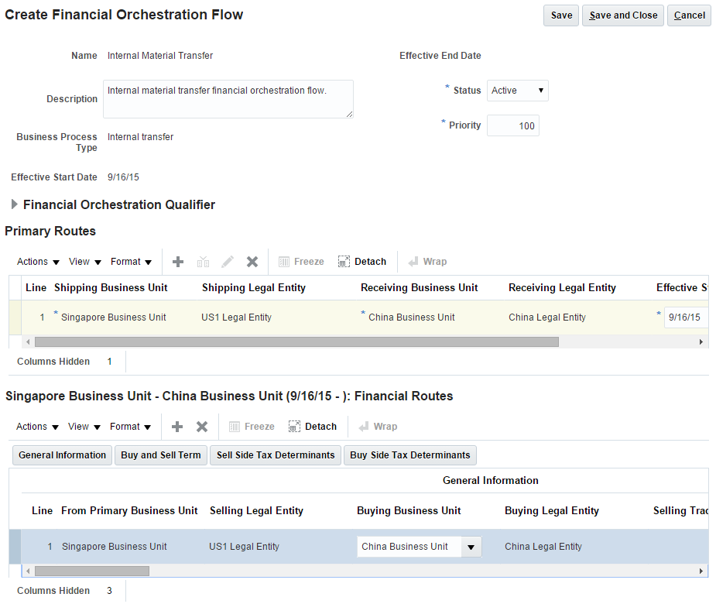
Task: Wrap text in the Primary Routes table
Action: (427, 262)
